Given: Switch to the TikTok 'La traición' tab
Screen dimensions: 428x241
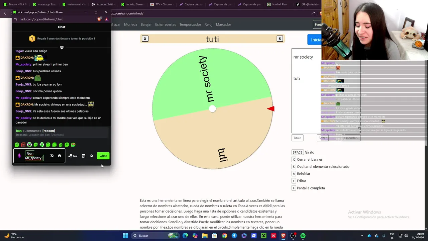Looking at the screenshot, I should [x=307, y=4].
